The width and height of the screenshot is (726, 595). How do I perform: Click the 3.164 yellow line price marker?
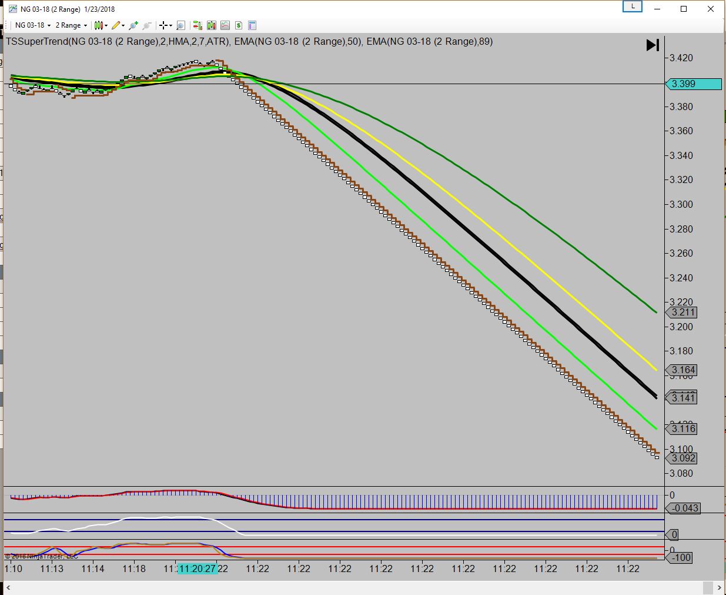point(681,370)
